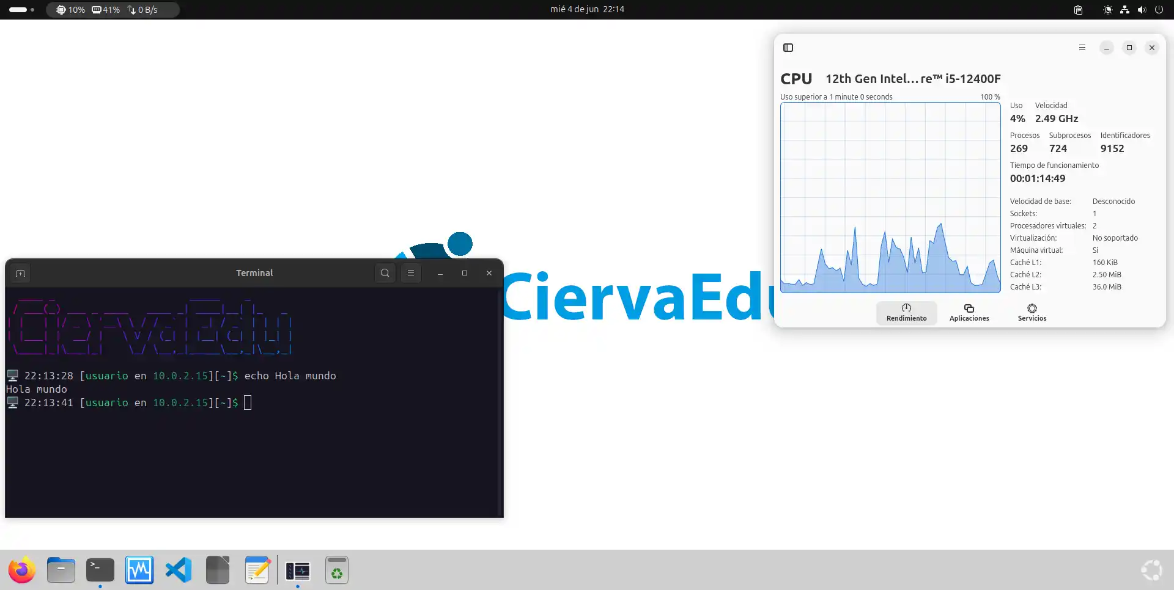Toggle the sidebar in Mission Center
The width and height of the screenshot is (1174, 590).
[x=788, y=48]
